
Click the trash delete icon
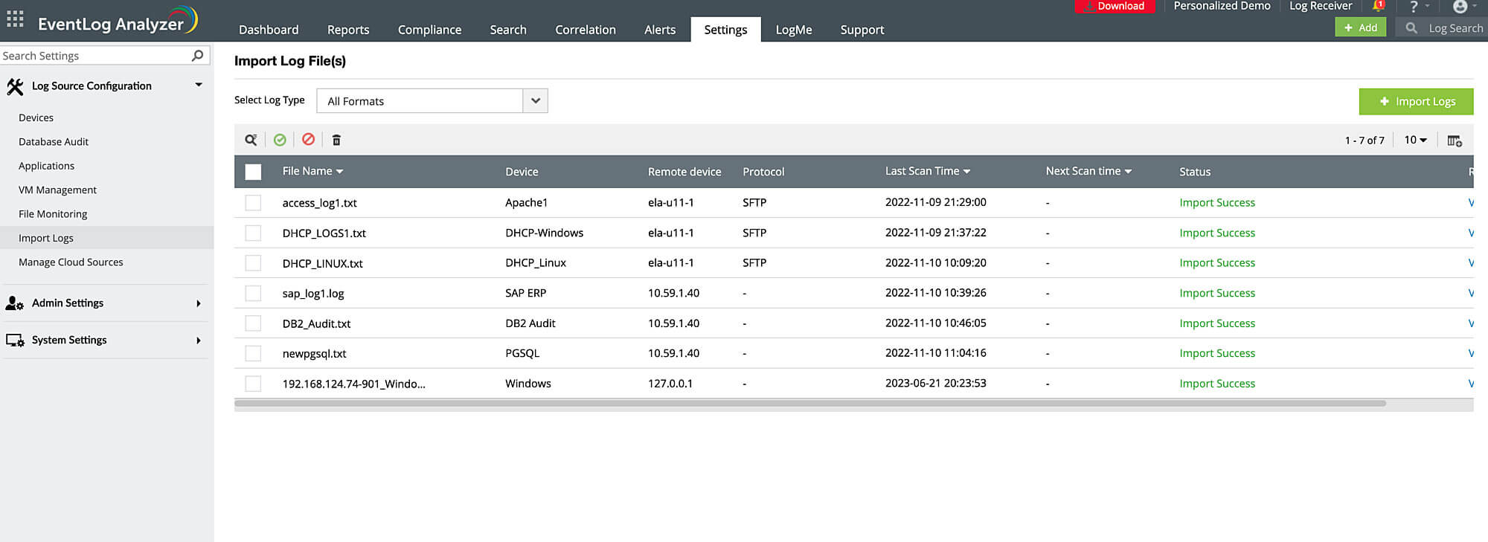point(336,140)
